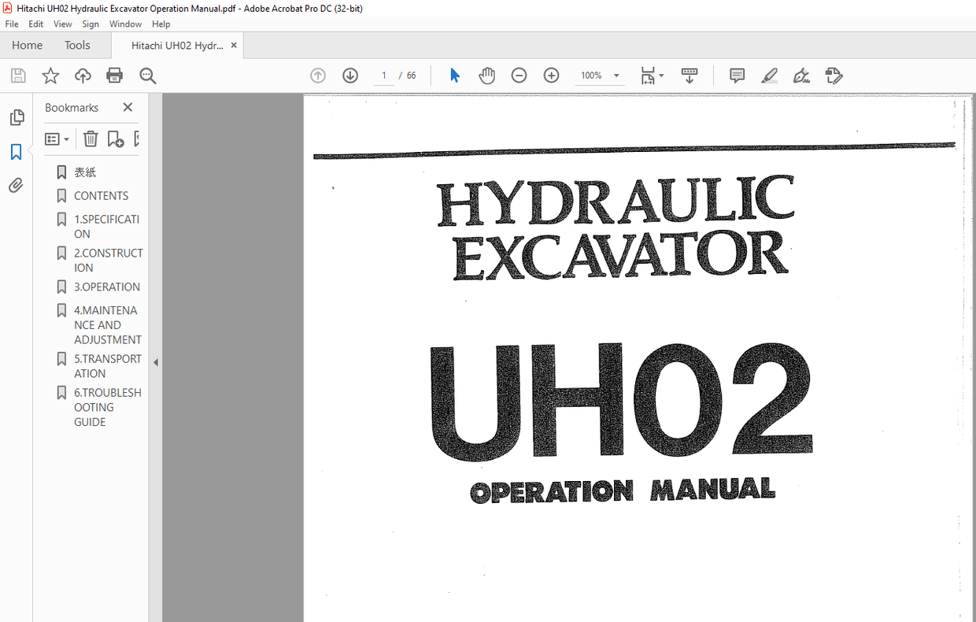Open the 3.OPERATION bookmark
Screen dimensions: 976x622
(x=107, y=287)
